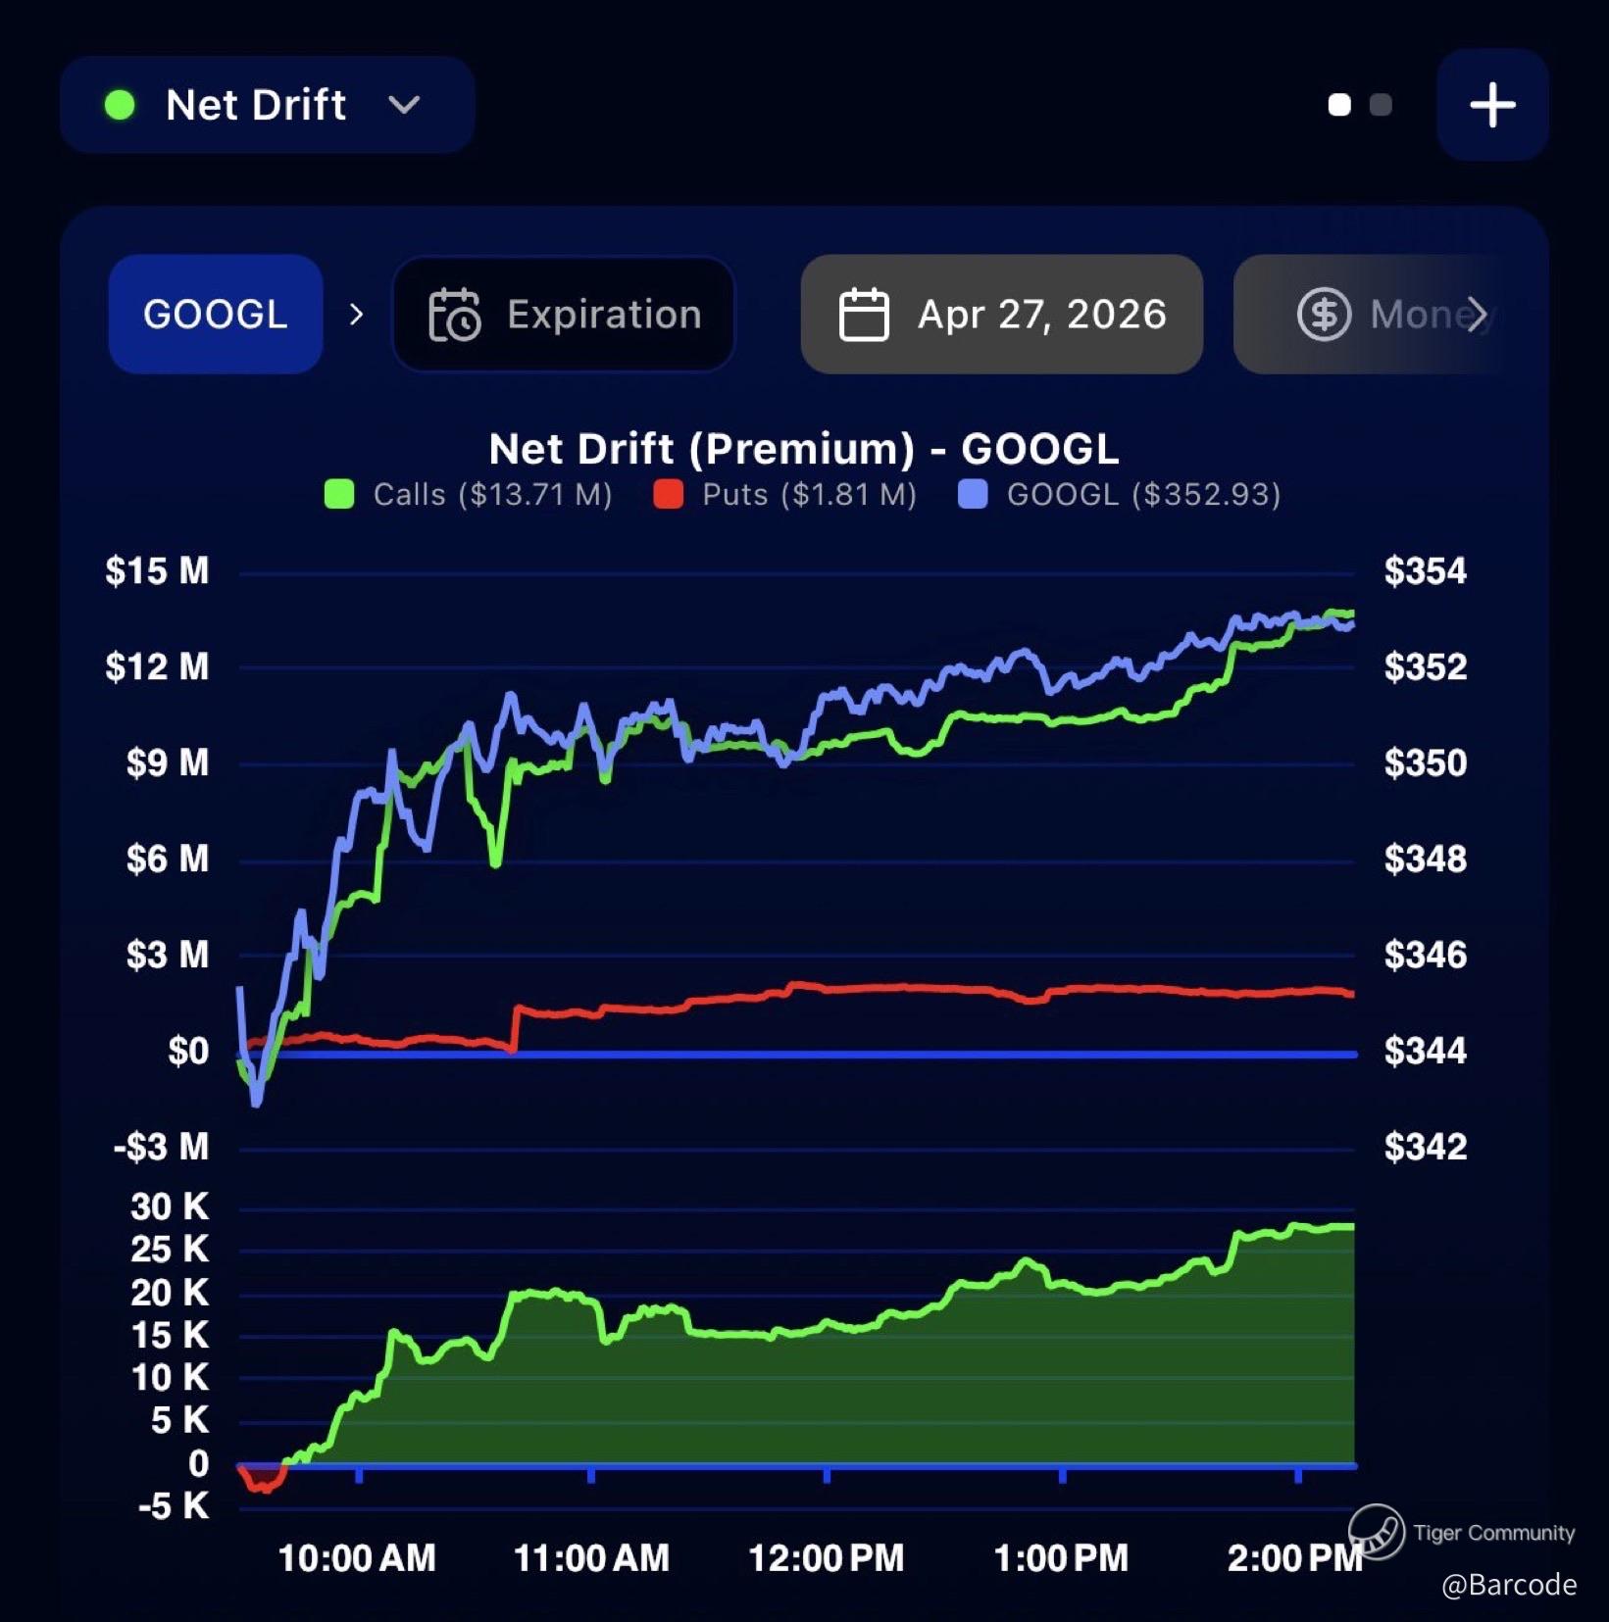Click the $352 price axis label
Image resolution: width=1609 pixels, height=1622 pixels.
click(1426, 666)
